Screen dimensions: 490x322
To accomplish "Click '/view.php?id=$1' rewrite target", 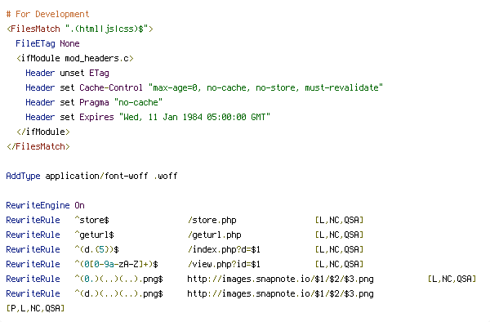I will (x=224, y=264).
